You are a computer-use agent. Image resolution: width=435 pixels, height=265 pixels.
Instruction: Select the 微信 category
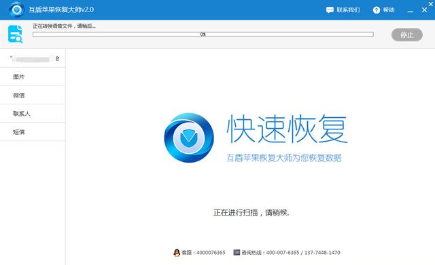[33, 95]
